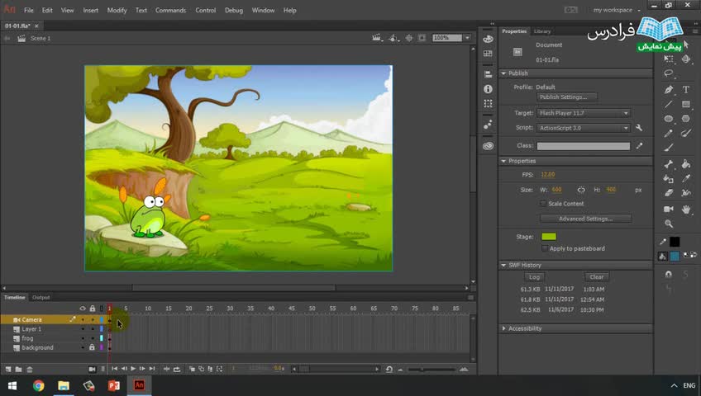701x396 pixels.
Task: Switch to the Library tab
Action: click(542, 31)
